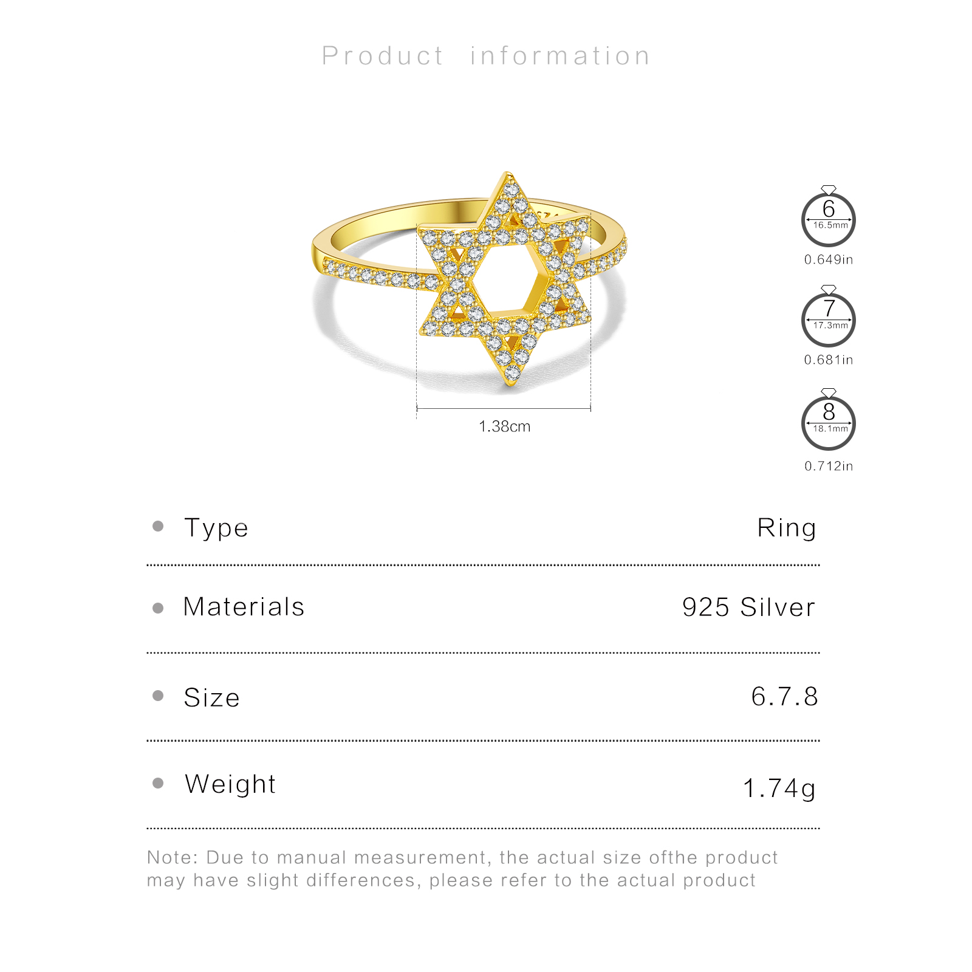This screenshot has height=972, width=972.
Task: Click the 0.712in size label
Action: [828, 467]
